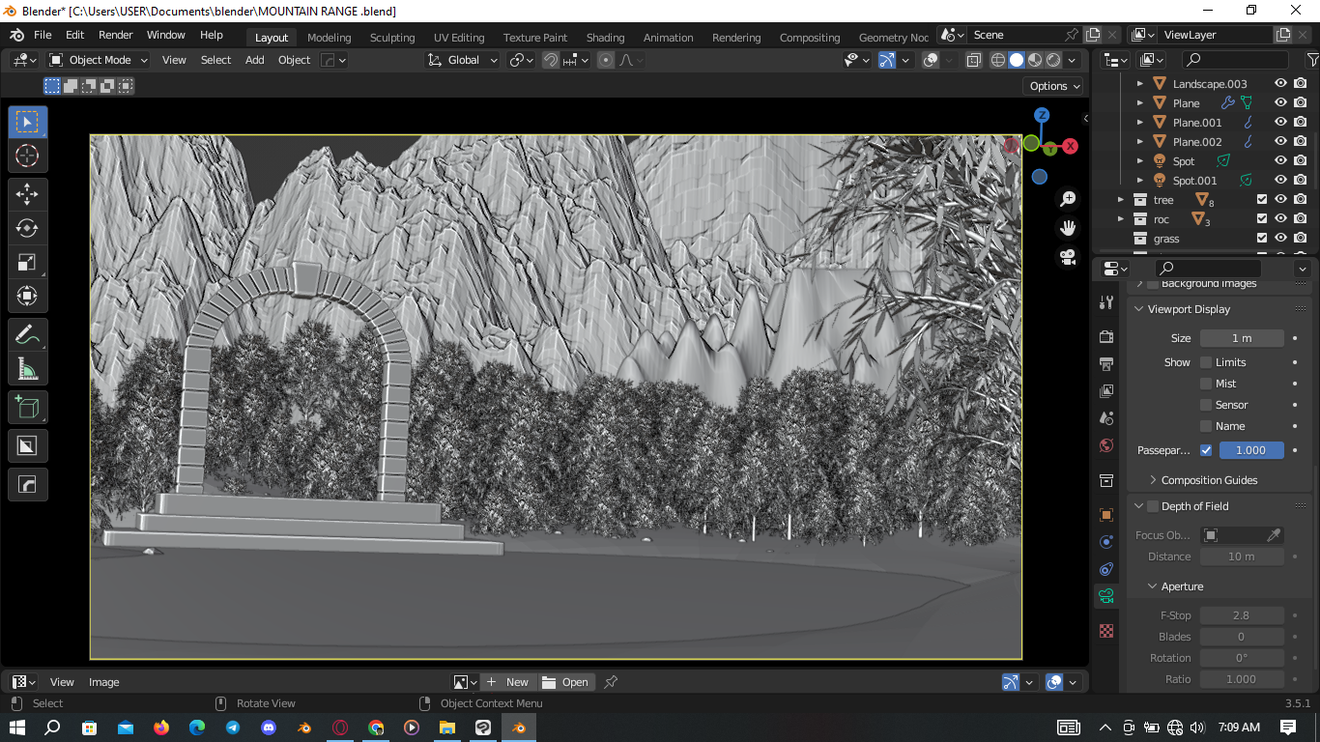Switch viewport to wireframe shading
The image size is (1320, 742).
[998, 60]
